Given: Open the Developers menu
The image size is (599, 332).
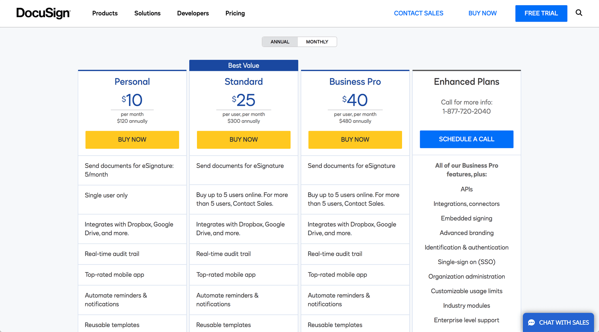Looking at the screenshot, I should [x=193, y=13].
